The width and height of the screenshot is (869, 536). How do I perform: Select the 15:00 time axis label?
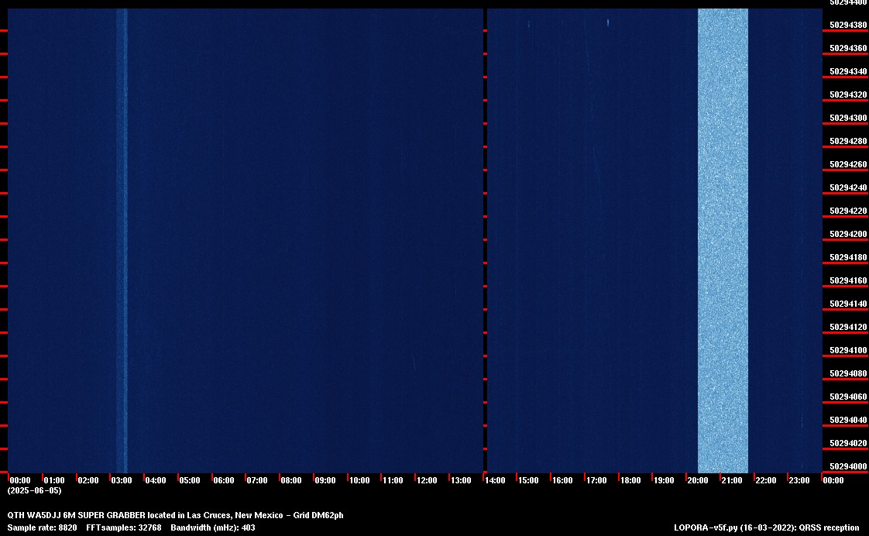(528, 480)
